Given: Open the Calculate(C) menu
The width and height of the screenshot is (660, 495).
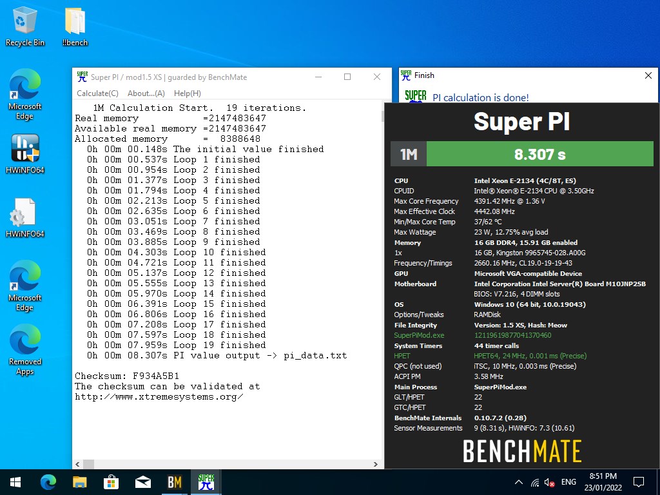Looking at the screenshot, I should tap(98, 93).
